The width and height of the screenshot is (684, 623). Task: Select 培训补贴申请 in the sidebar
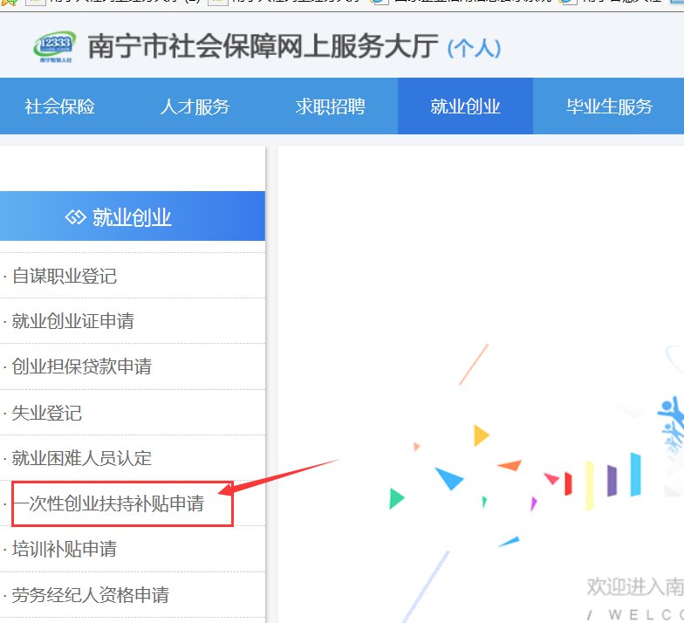(65, 549)
